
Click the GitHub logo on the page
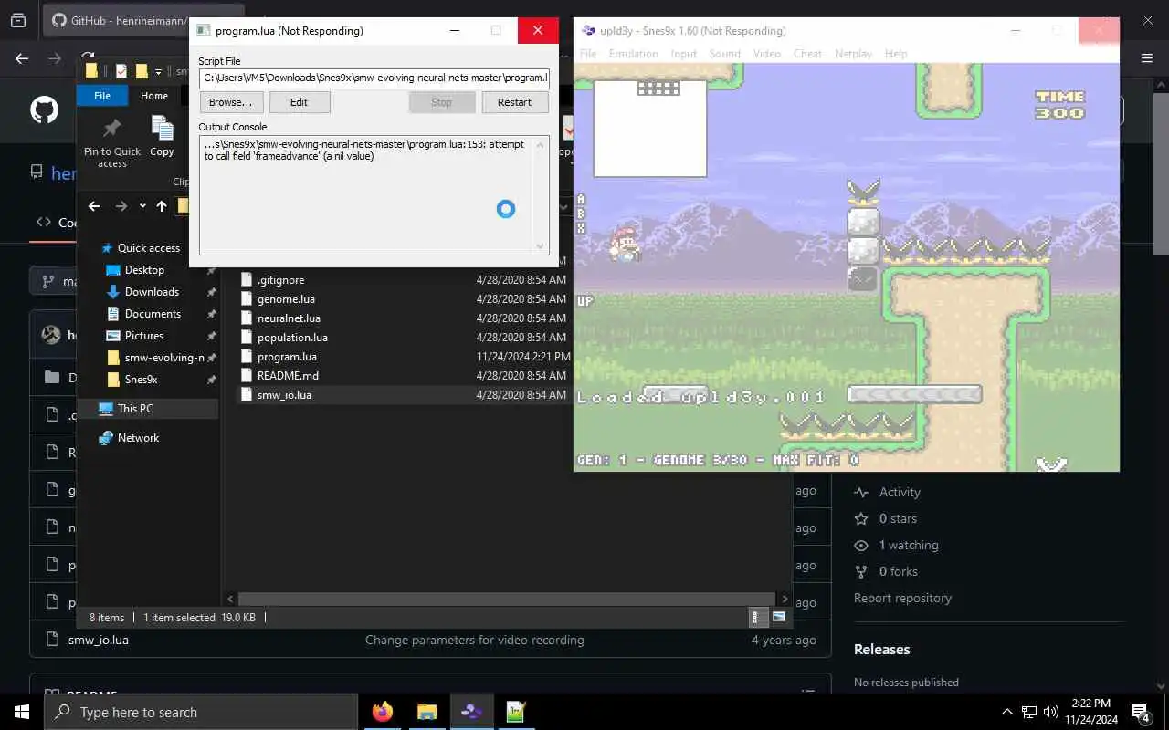coord(44,110)
